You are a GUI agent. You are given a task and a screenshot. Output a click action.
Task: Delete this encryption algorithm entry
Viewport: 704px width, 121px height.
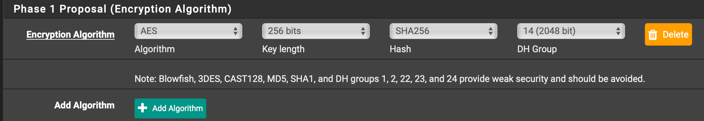click(x=668, y=34)
